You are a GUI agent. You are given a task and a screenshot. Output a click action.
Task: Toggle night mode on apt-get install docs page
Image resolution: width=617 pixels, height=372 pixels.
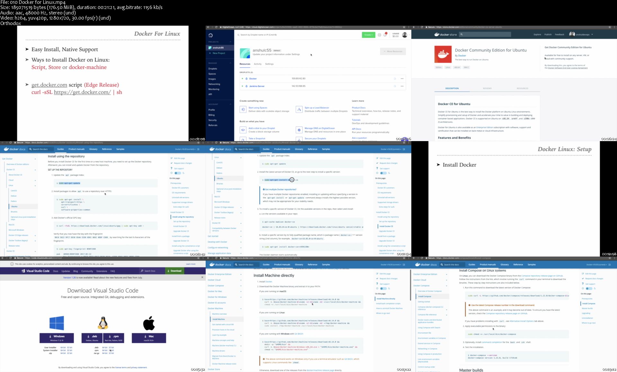pos(383,173)
